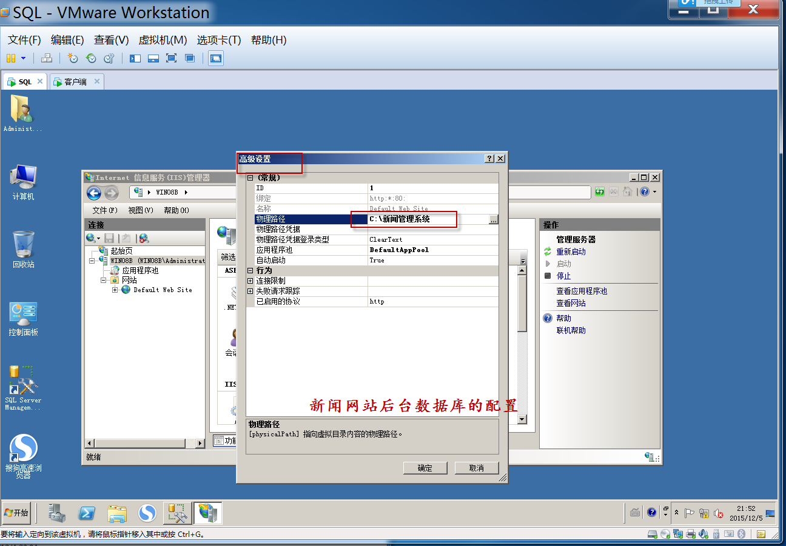786x546 pixels.
Task: Click the revert to snapshot toolbar icon
Action: point(91,58)
